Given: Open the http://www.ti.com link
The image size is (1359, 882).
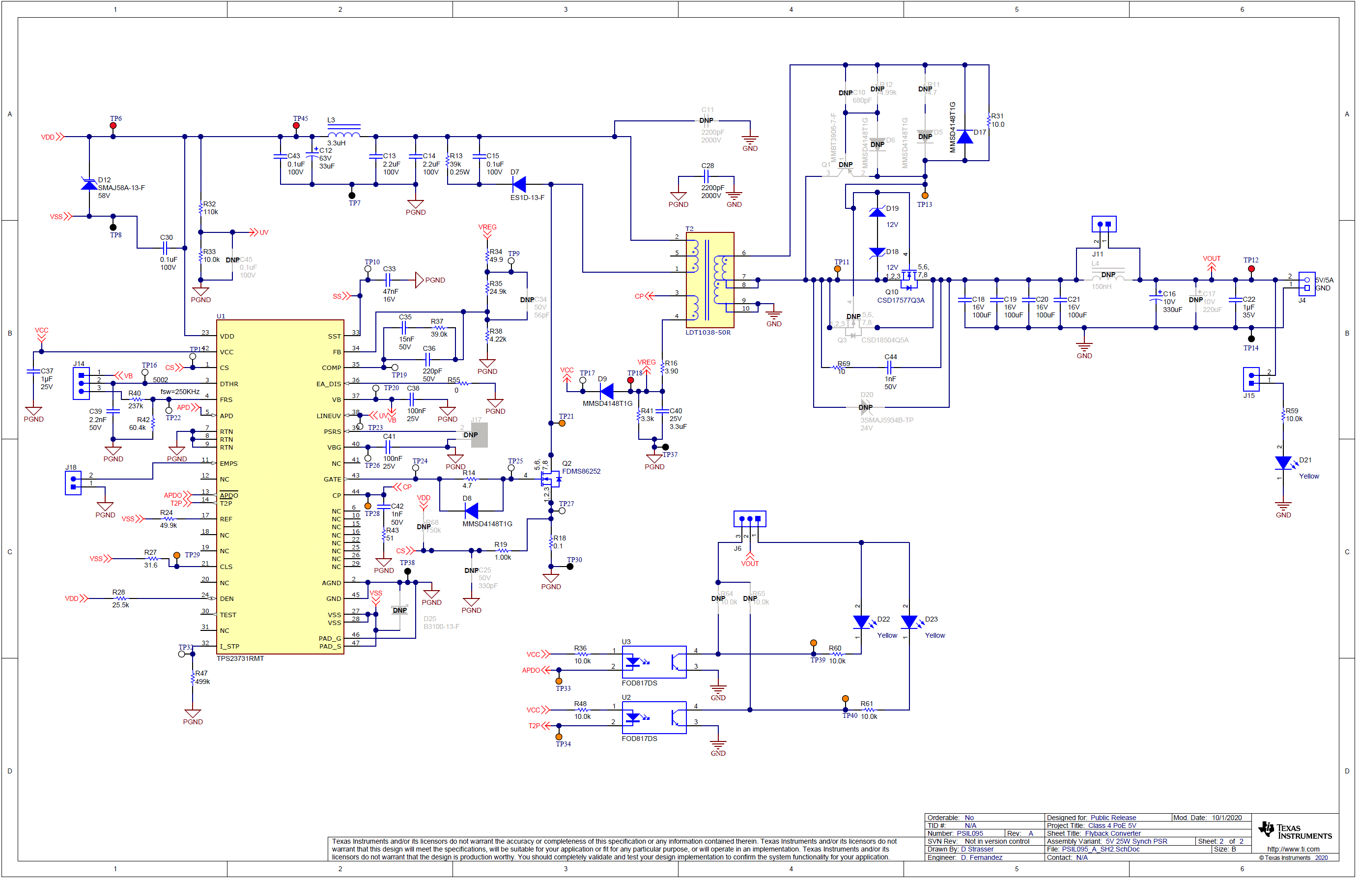Looking at the screenshot, I should click(x=1294, y=849).
